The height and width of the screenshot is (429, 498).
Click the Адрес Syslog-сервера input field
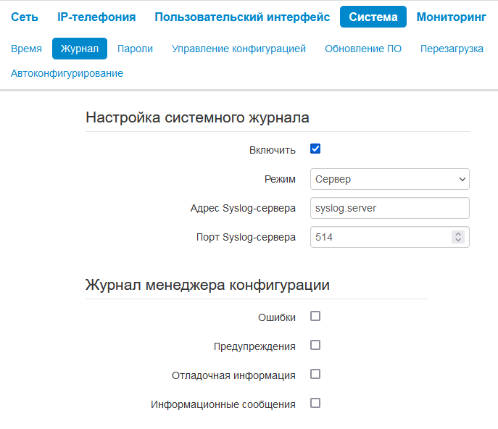[x=389, y=208]
